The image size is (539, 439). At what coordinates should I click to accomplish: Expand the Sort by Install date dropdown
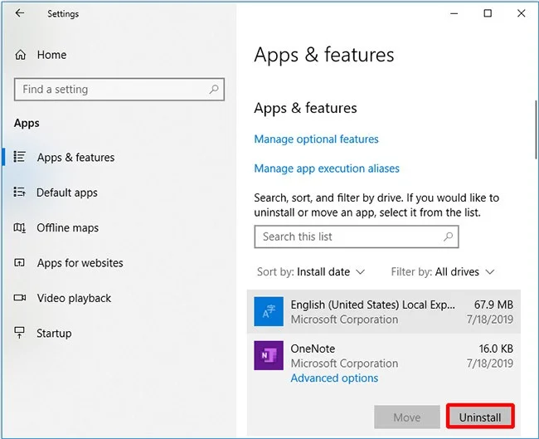coord(311,272)
